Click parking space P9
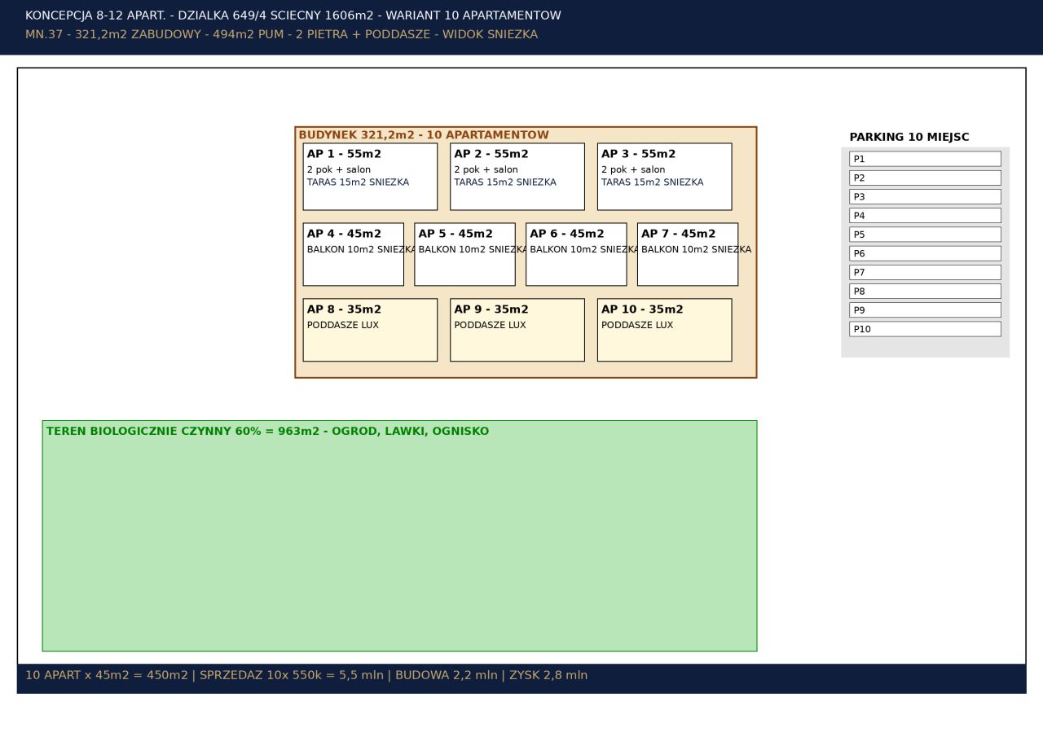1043x737 pixels. click(x=925, y=310)
